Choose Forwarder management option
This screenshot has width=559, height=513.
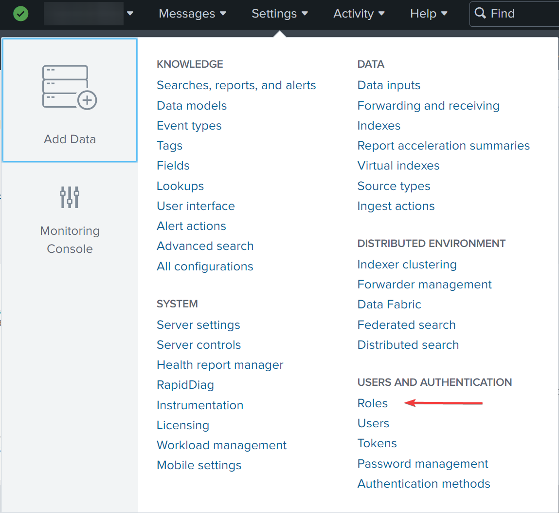[425, 285]
